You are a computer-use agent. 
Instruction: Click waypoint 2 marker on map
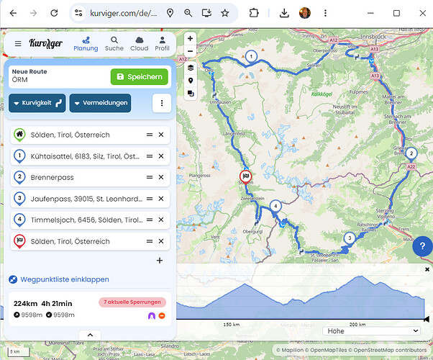click(411, 154)
